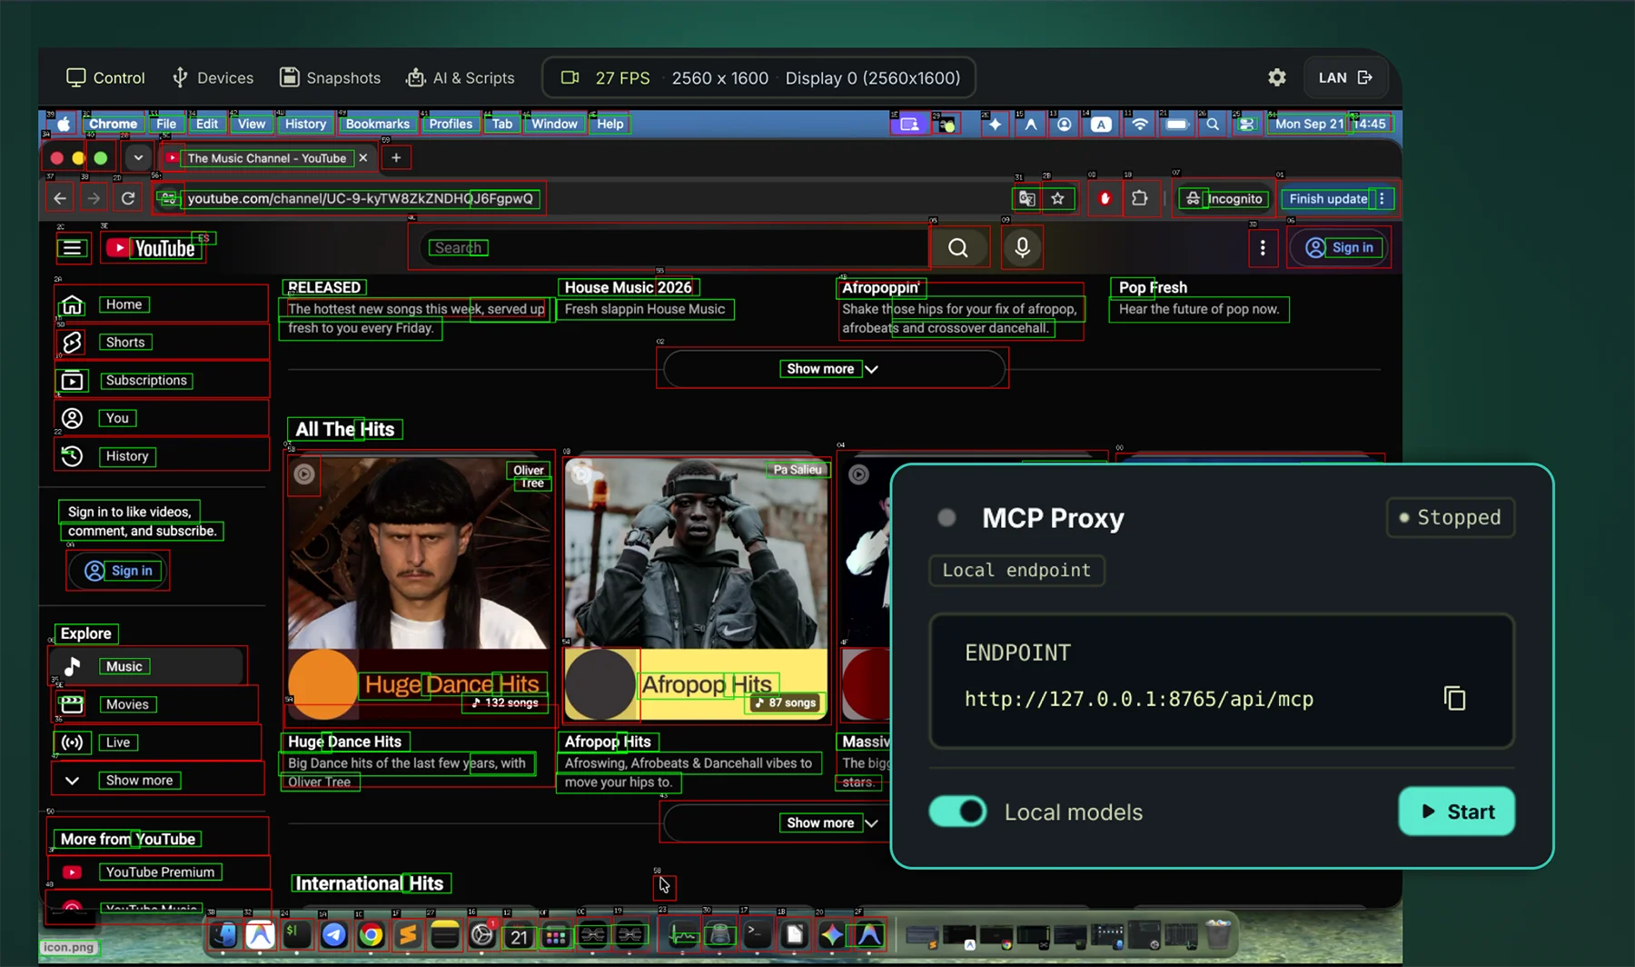Open Subscriptions in the sidebar

[161, 380]
